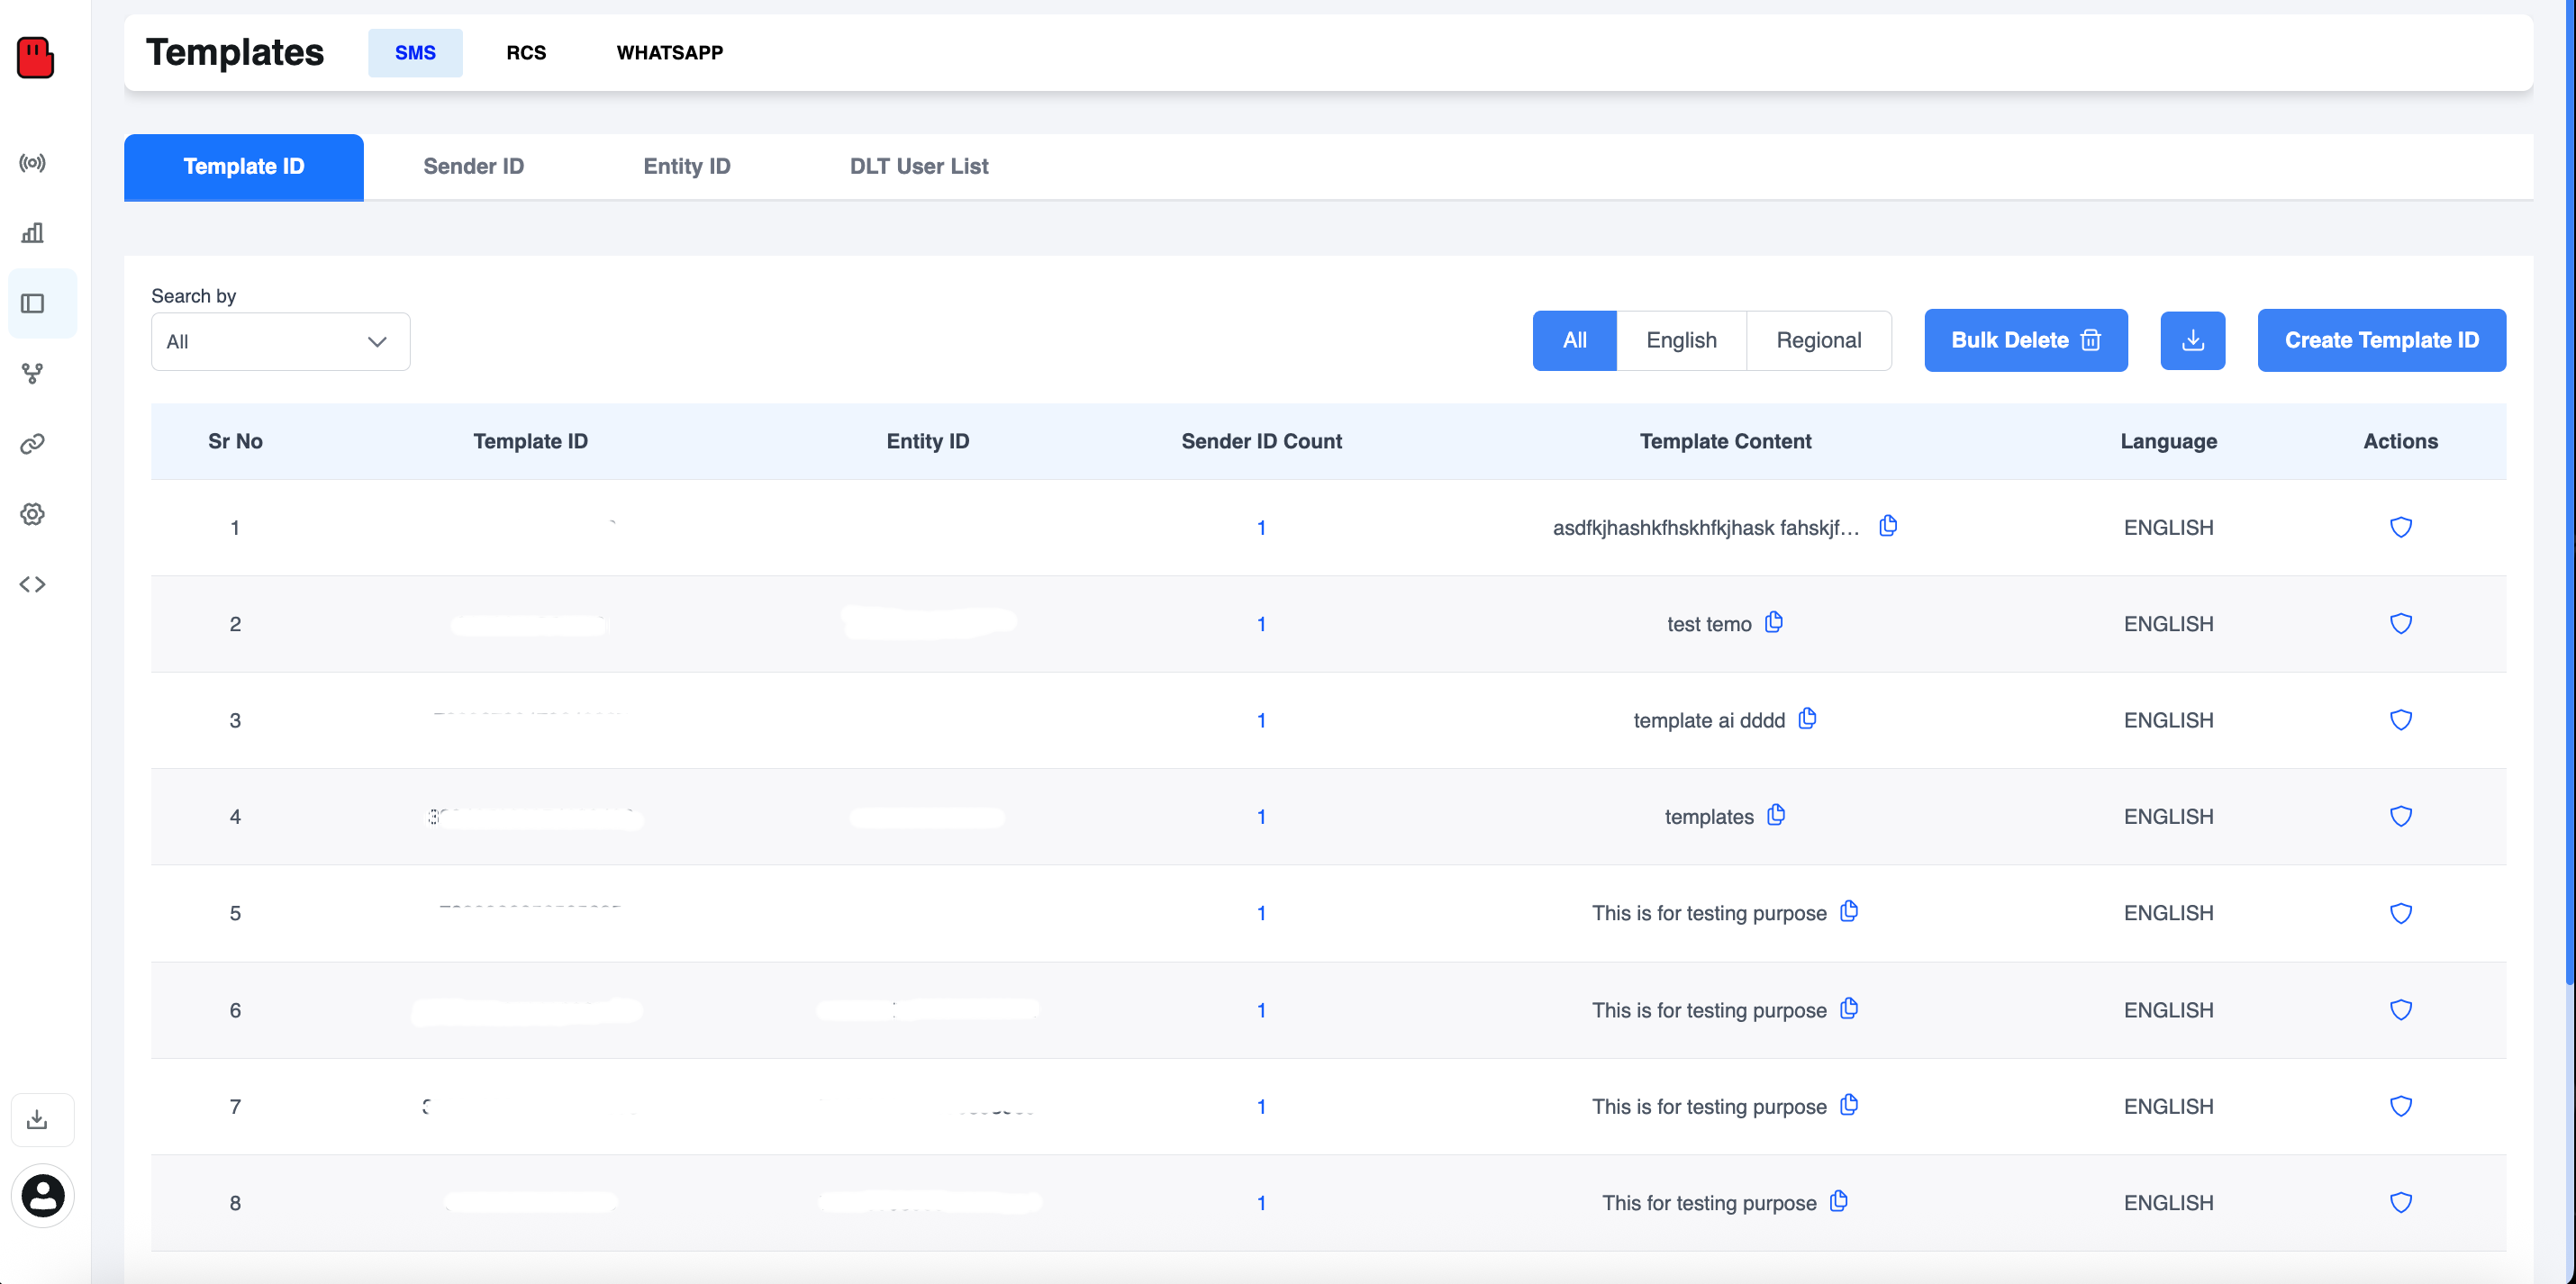Copy 'This for testing purpose' content
The width and height of the screenshot is (2576, 1284).
1839,1201
